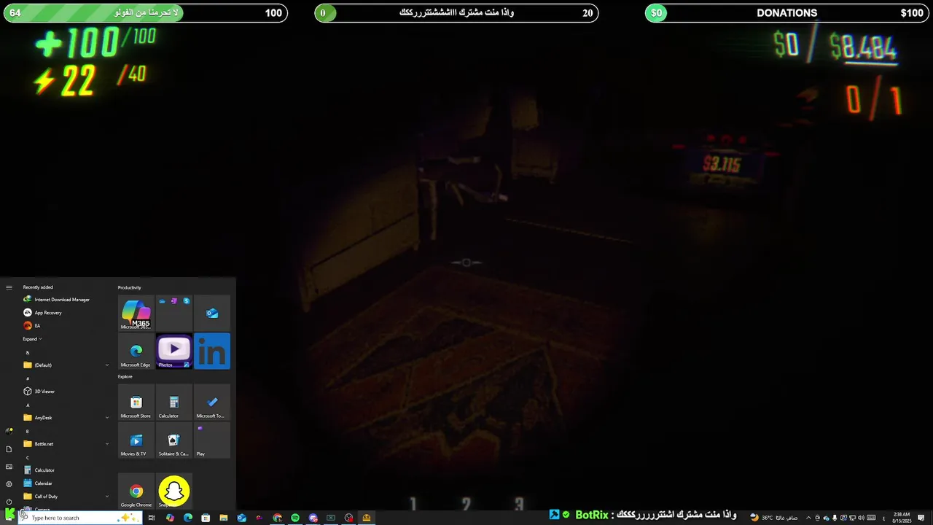Image resolution: width=933 pixels, height=525 pixels.
Task: Open the Microsoft 365 tile
Action: pyautogui.click(x=136, y=313)
